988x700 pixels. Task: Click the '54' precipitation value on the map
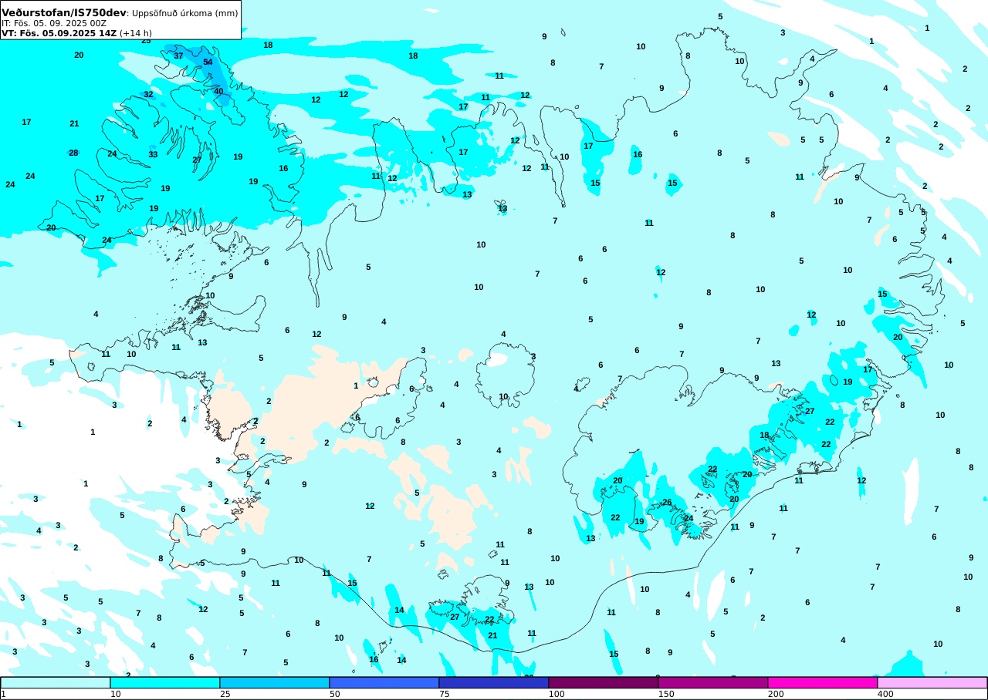point(208,62)
